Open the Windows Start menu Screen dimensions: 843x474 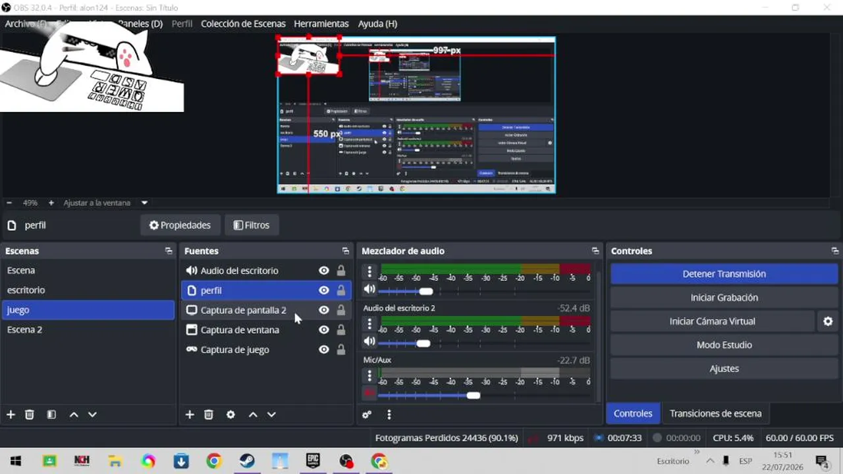coord(16,461)
